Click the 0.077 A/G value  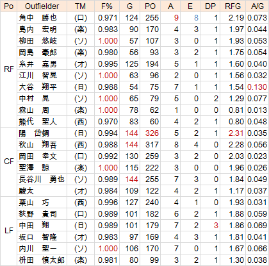pyautogui.click(x=257, y=99)
